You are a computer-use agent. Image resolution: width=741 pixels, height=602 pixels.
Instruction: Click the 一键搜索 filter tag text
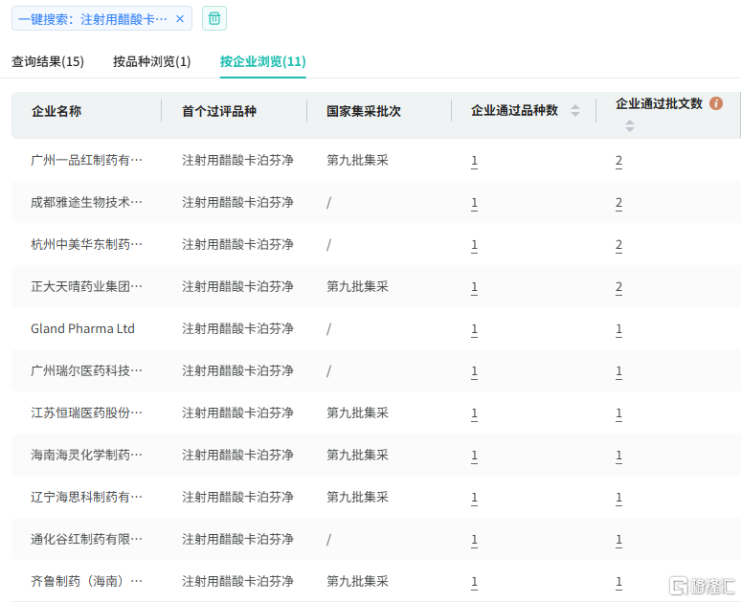pyautogui.click(x=93, y=19)
